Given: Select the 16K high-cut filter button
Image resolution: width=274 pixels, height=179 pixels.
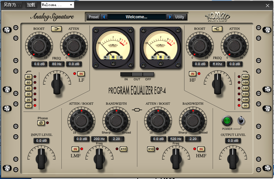Looking at the screenshot, I should pos(245,83).
